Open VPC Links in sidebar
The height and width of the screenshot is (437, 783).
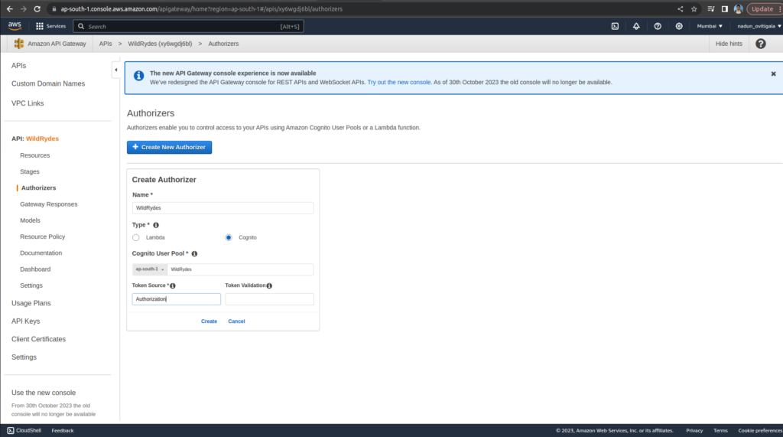coord(28,103)
